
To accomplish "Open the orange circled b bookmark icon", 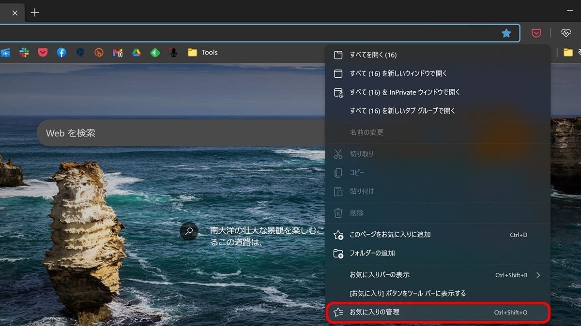I will (99, 53).
